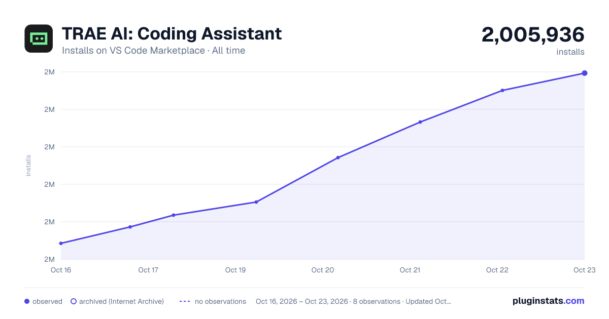Click the Oct 17 x-axis label
Image resolution: width=609 pixels, height=319 pixels.
point(148,270)
